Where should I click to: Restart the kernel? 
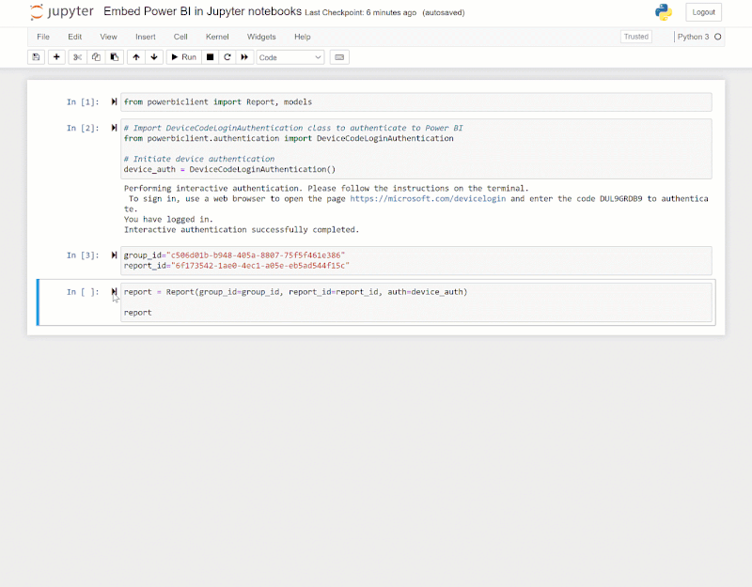click(227, 57)
